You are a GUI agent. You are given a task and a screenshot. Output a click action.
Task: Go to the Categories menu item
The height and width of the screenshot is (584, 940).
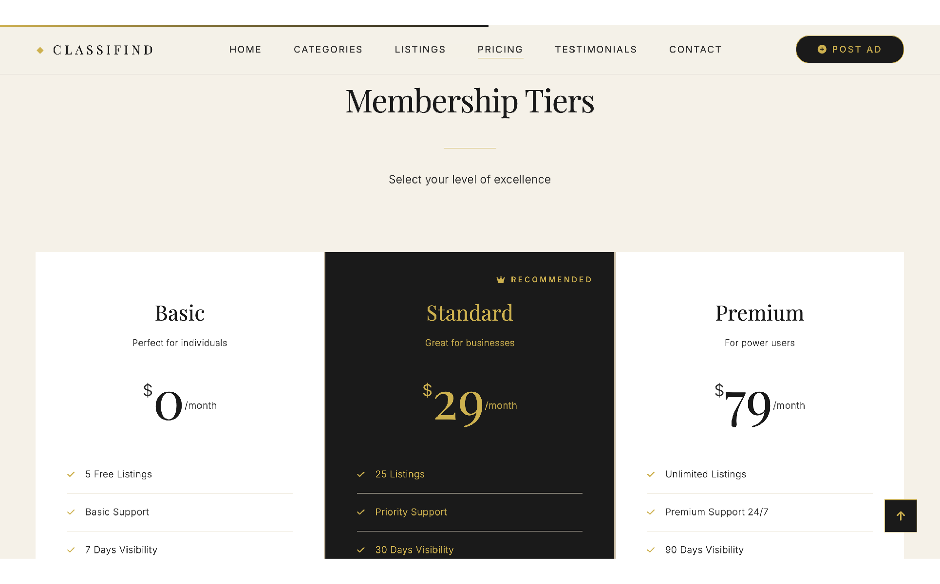pyautogui.click(x=328, y=50)
